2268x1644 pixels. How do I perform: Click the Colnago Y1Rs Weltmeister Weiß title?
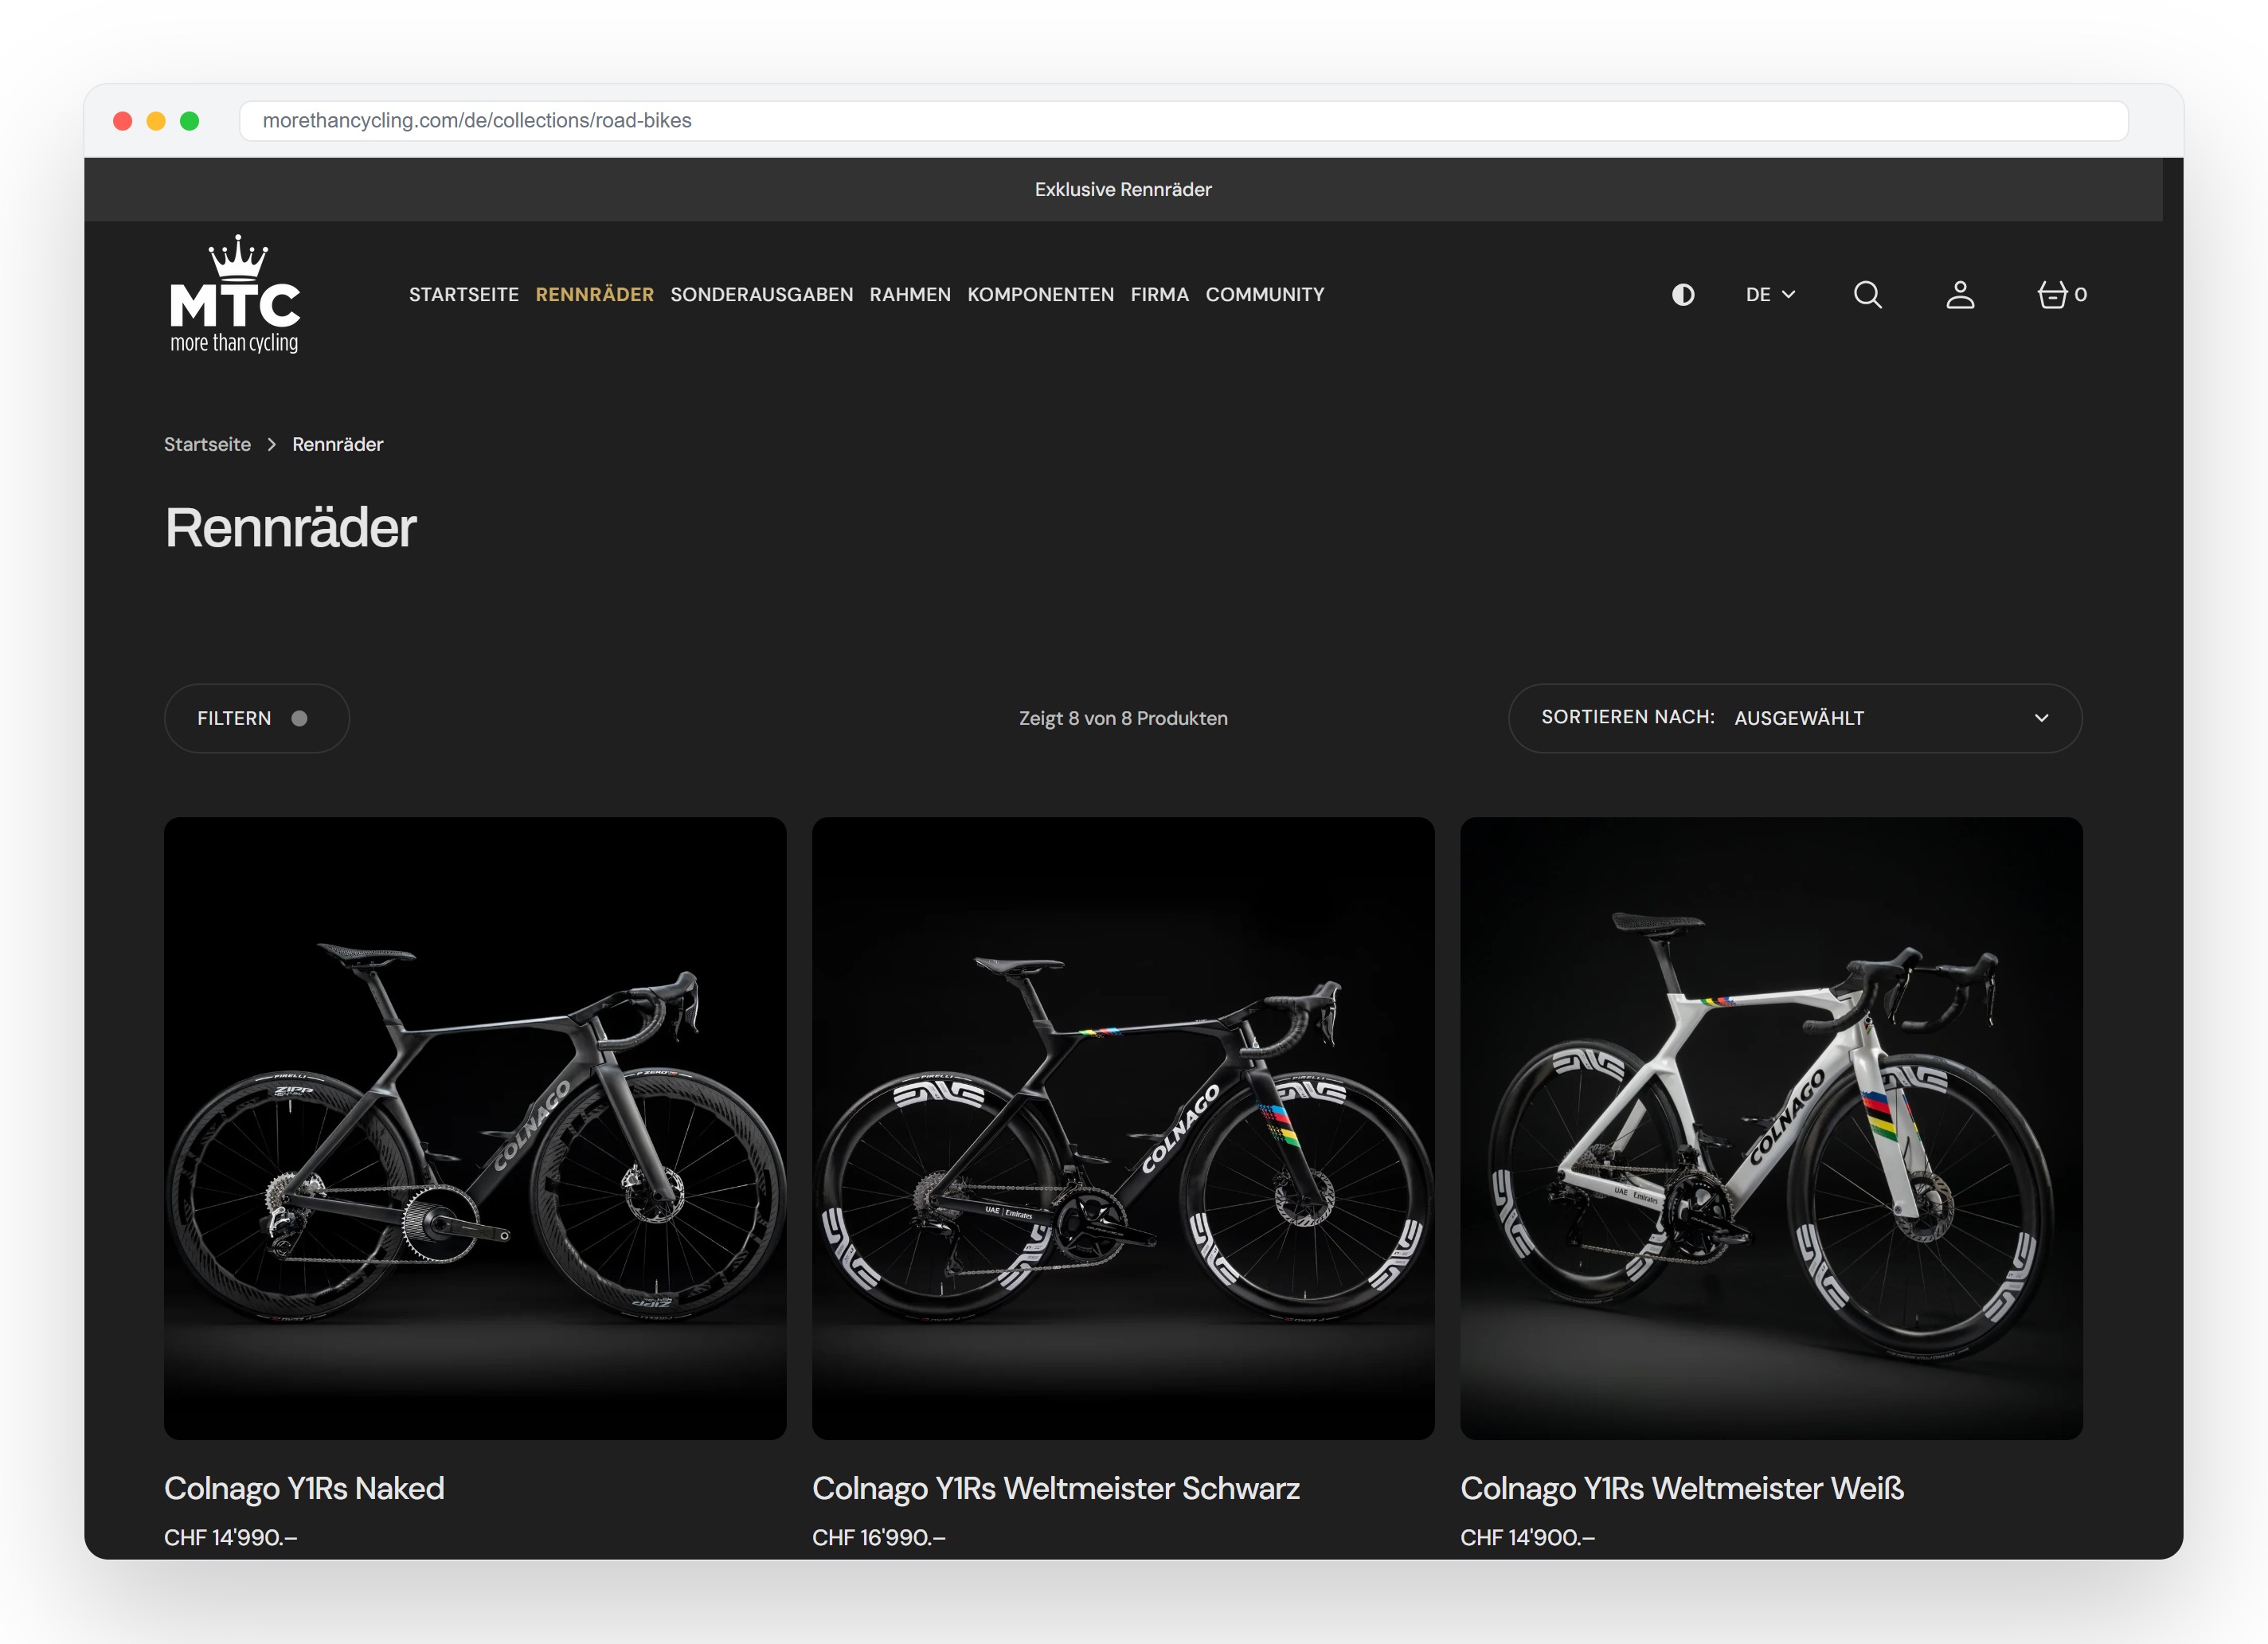(x=1682, y=1488)
